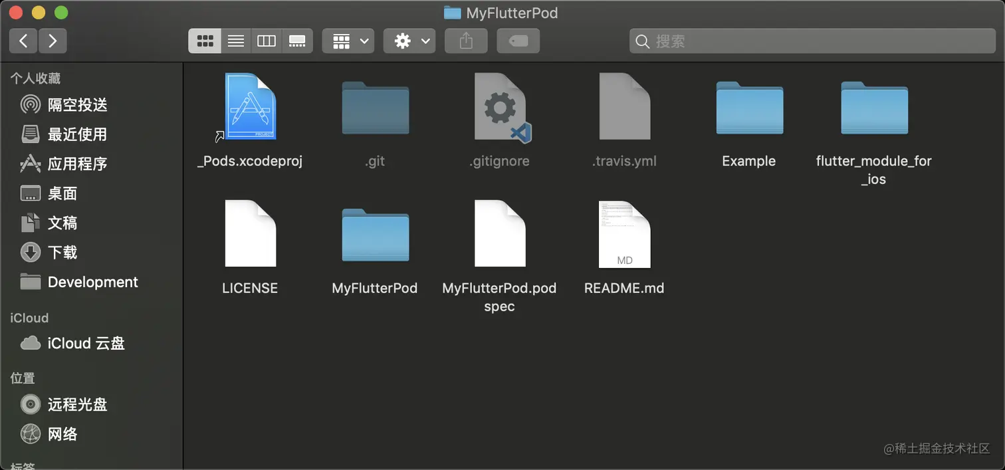Select the README.md file thumbnail
The height and width of the screenshot is (470, 1005).
click(x=624, y=234)
